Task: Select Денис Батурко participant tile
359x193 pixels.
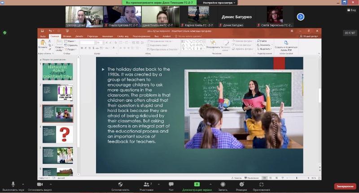Action: click(237, 17)
